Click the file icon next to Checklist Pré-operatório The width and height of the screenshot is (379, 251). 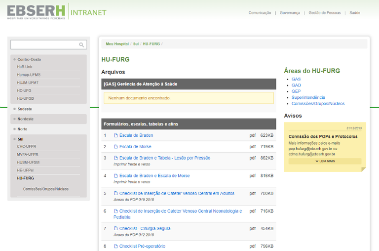pyautogui.click(x=116, y=246)
